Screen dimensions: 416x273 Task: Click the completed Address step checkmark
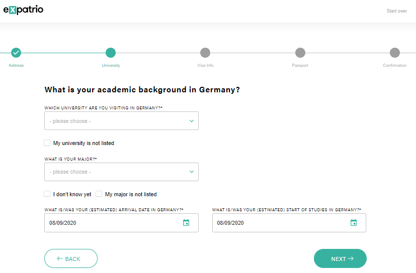click(x=16, y=53)
